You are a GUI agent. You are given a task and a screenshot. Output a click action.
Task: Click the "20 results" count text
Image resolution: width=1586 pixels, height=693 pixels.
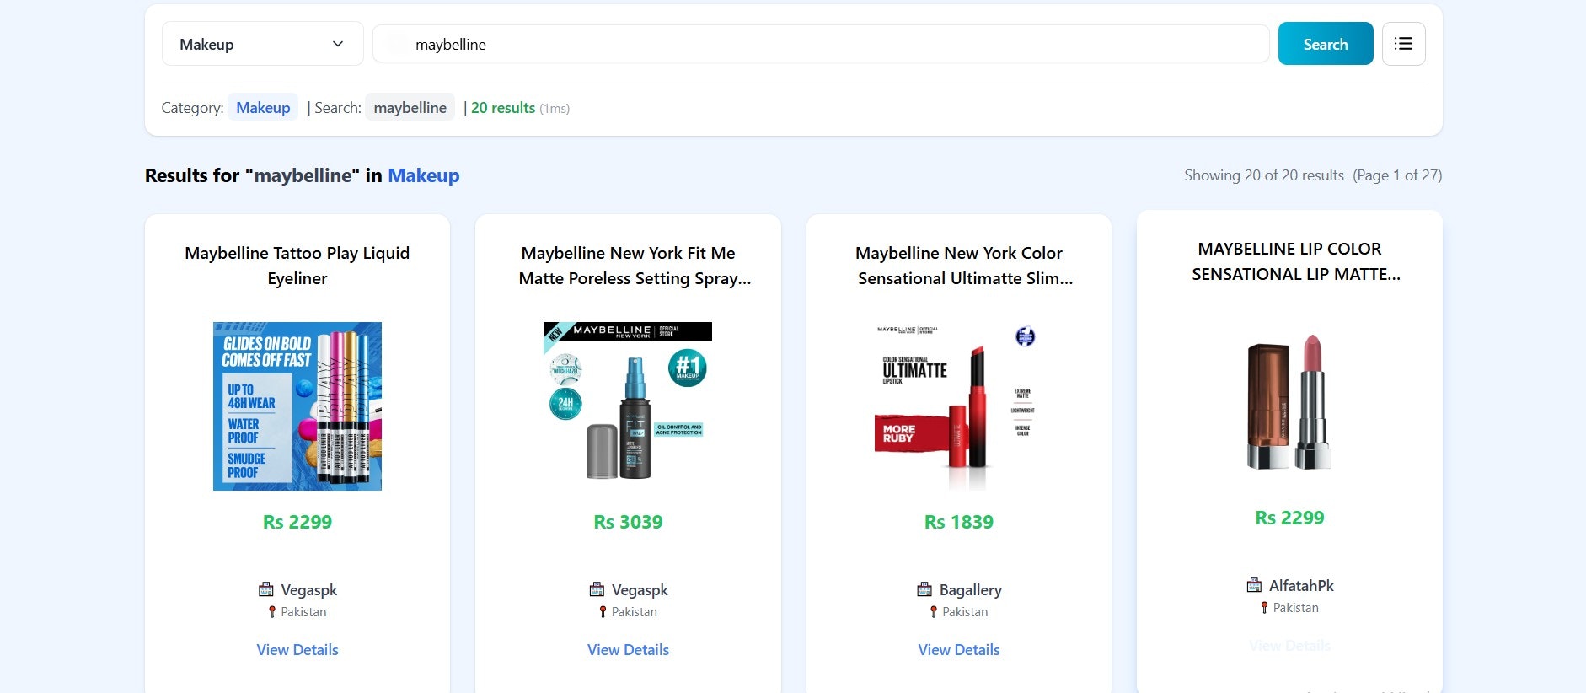[x=503, y=108]
